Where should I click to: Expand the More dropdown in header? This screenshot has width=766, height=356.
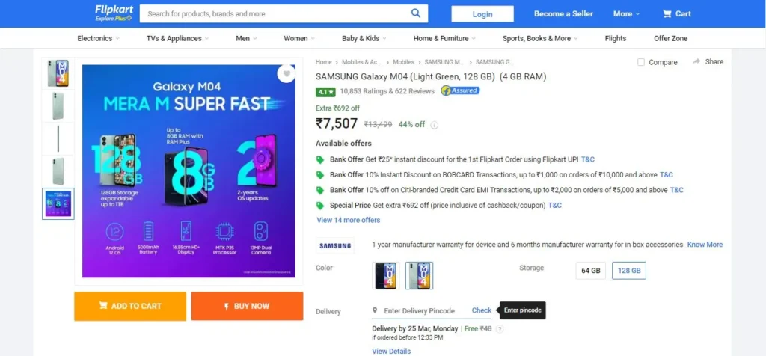pyautogui.click(x=626, y=13)
